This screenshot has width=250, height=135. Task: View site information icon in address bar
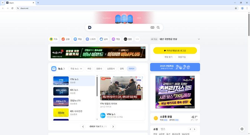[18, 8]
